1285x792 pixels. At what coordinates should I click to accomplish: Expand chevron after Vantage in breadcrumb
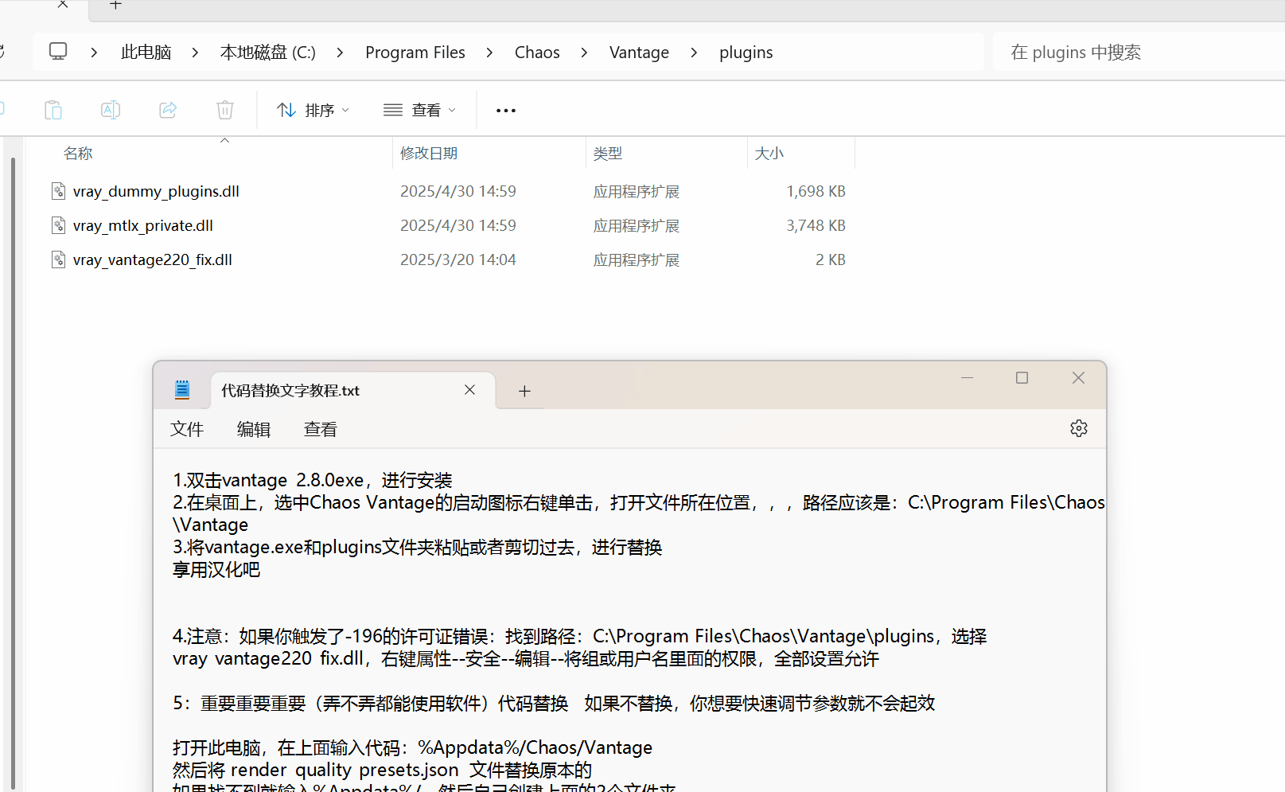click(x=694, y=53)
